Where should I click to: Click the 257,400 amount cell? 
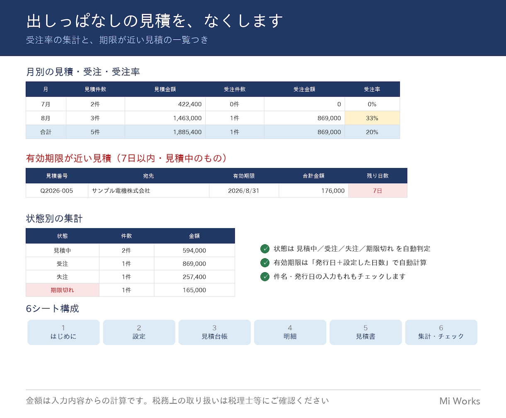pos(195,277)
